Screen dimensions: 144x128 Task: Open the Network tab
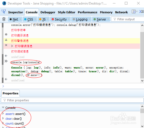pyautogui.click(x=121, y=12)
